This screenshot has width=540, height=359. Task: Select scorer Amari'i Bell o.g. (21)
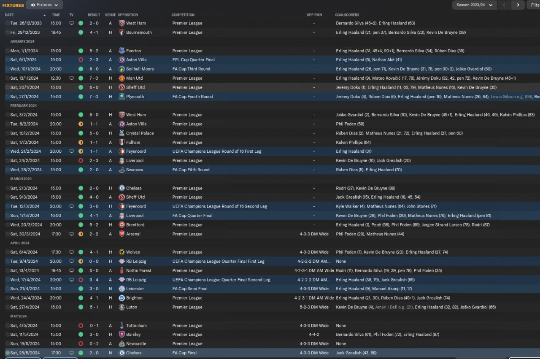point(394,307)
